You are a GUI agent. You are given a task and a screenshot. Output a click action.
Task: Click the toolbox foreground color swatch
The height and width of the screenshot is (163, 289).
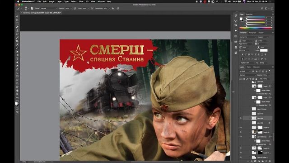(16, 104)
